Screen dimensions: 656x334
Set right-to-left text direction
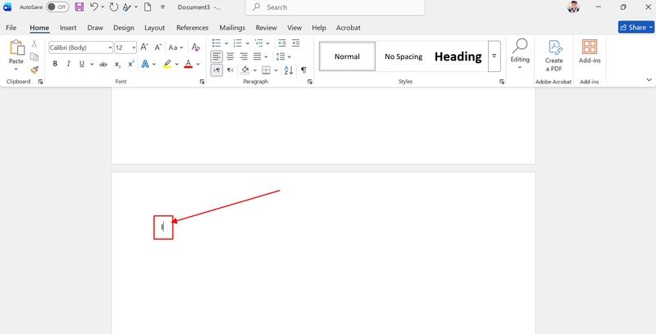[230, 70]
